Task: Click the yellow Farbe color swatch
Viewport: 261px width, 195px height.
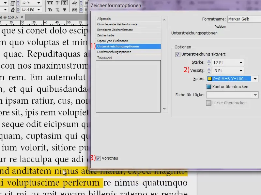Action: pyautogui.click(x=210, y=79)
